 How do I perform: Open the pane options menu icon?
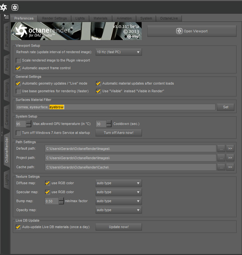[6, 17]
